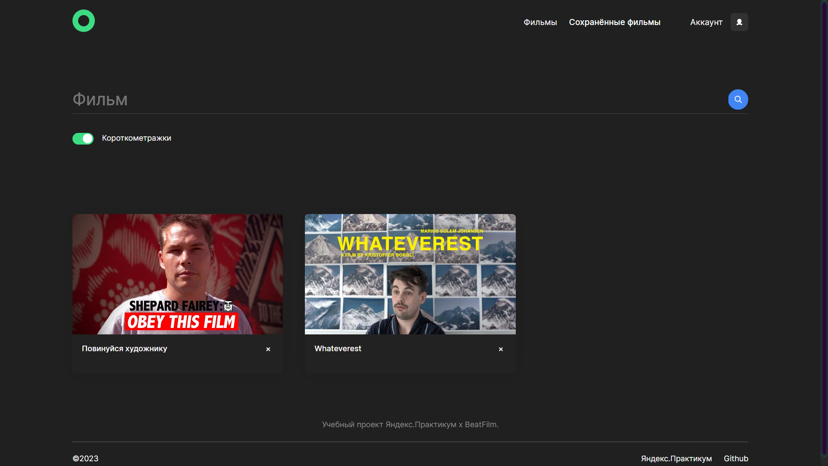
Task: Click the Короткометражки label text
Action: tap(136, 138)
